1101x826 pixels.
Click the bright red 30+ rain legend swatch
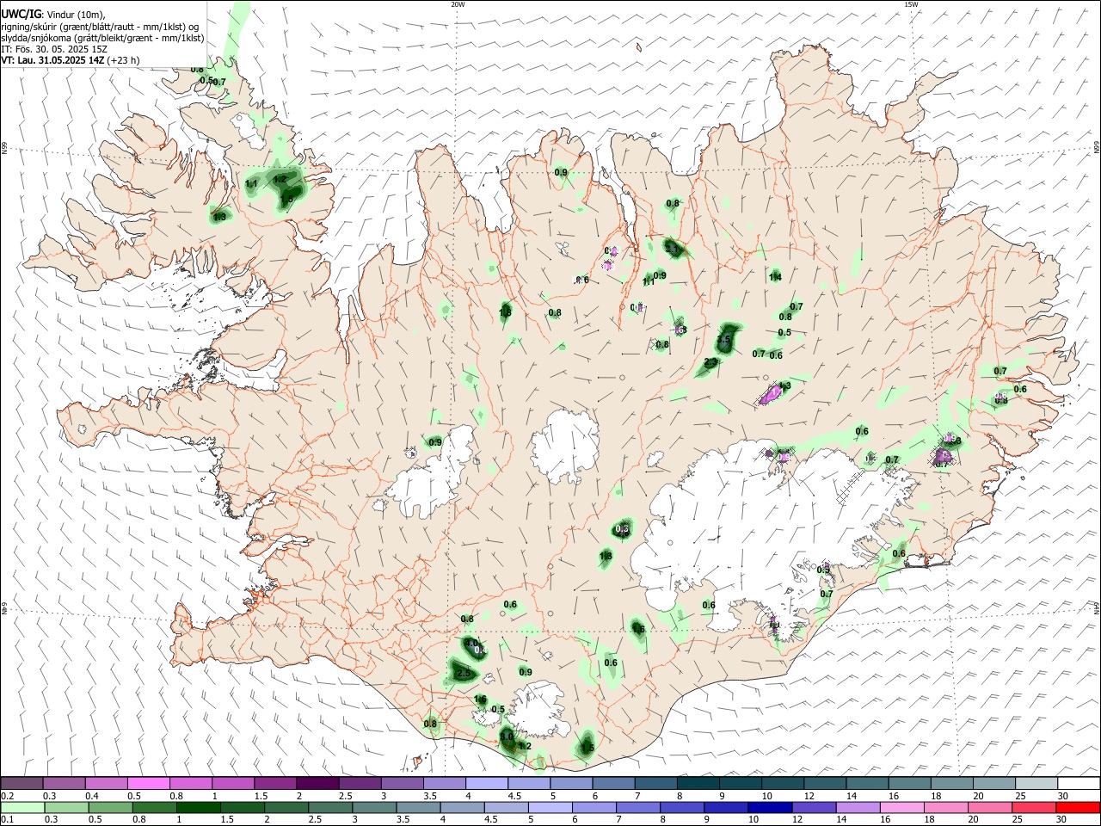1079,808
